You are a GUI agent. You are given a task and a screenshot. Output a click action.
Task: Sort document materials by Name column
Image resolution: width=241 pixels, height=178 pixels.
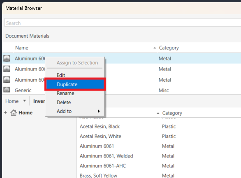[x=22, y=48]
